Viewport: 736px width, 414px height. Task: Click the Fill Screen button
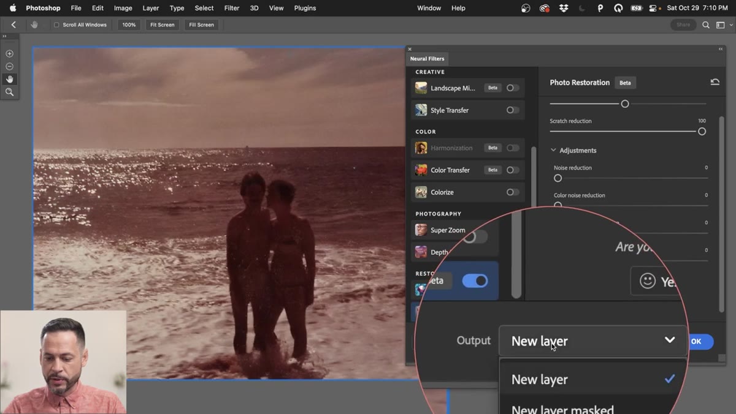point(201,24)
